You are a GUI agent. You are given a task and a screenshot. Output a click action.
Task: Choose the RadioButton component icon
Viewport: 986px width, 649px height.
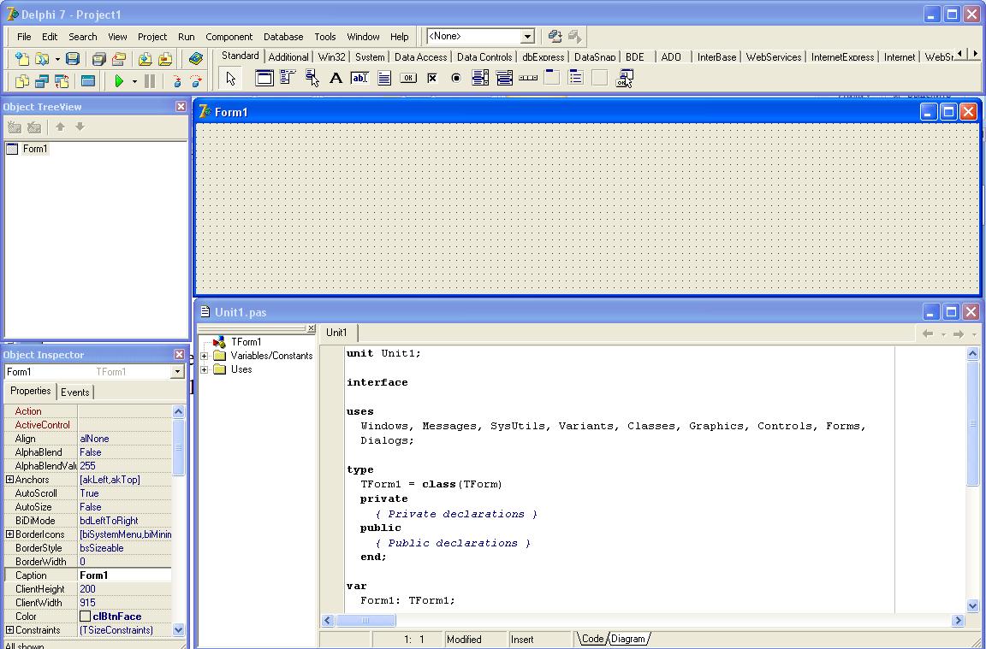click(x=456, y=79)
